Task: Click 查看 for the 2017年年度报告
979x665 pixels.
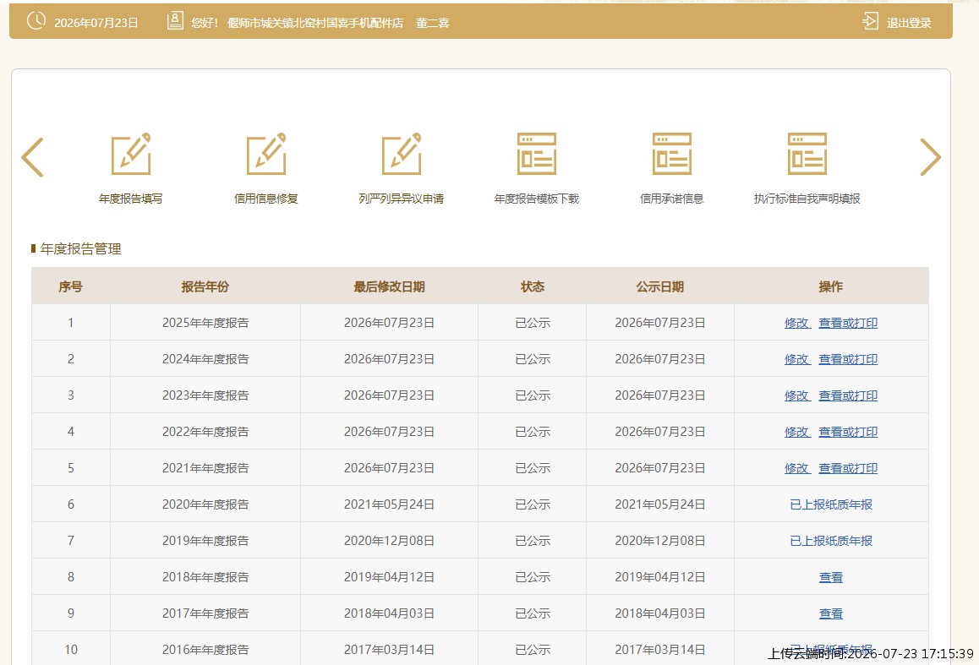Action: 831,613
